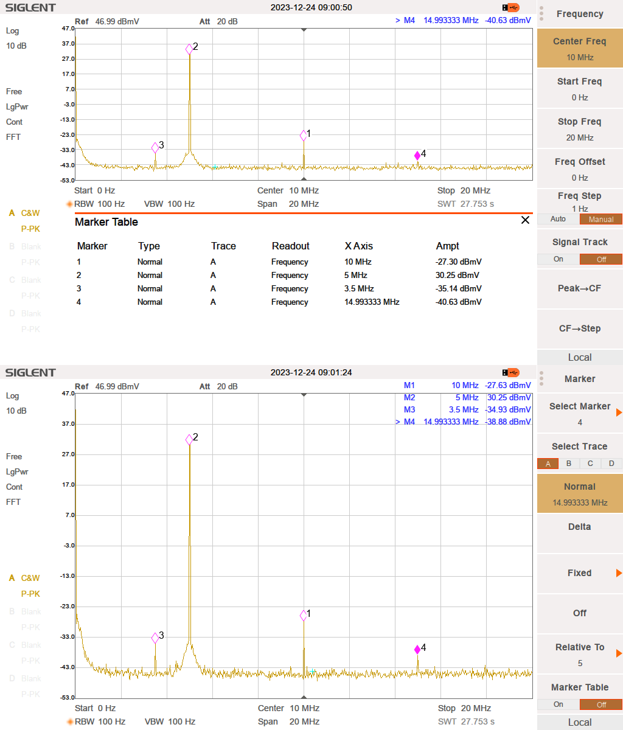Turn Signal Track Off
The width and height of the screenshot is (623, 730).
tap(601, 259)
